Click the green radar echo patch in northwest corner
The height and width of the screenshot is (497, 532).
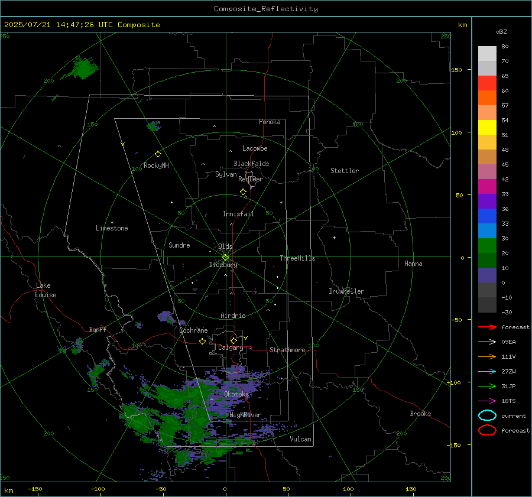click(x=81, y=69)
